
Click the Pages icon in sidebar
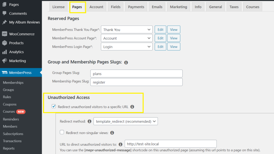[4, 5]
